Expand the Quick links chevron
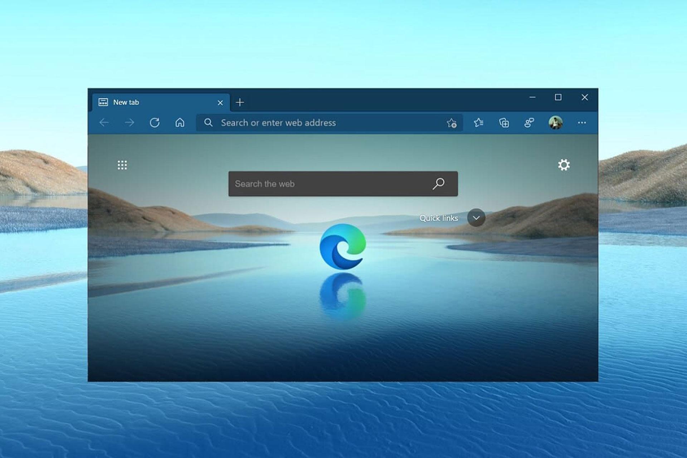The height and width of the screenshot is (458, 687). click(x=476, y=218)
